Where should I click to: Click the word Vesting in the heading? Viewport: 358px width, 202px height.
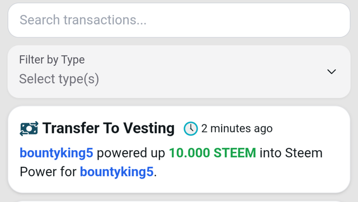click(149, 128)
